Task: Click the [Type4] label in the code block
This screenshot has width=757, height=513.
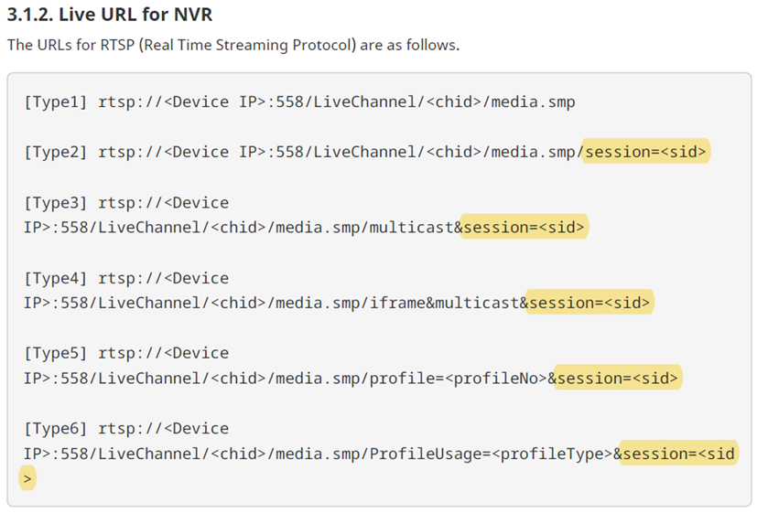Action: coord(56,277)
